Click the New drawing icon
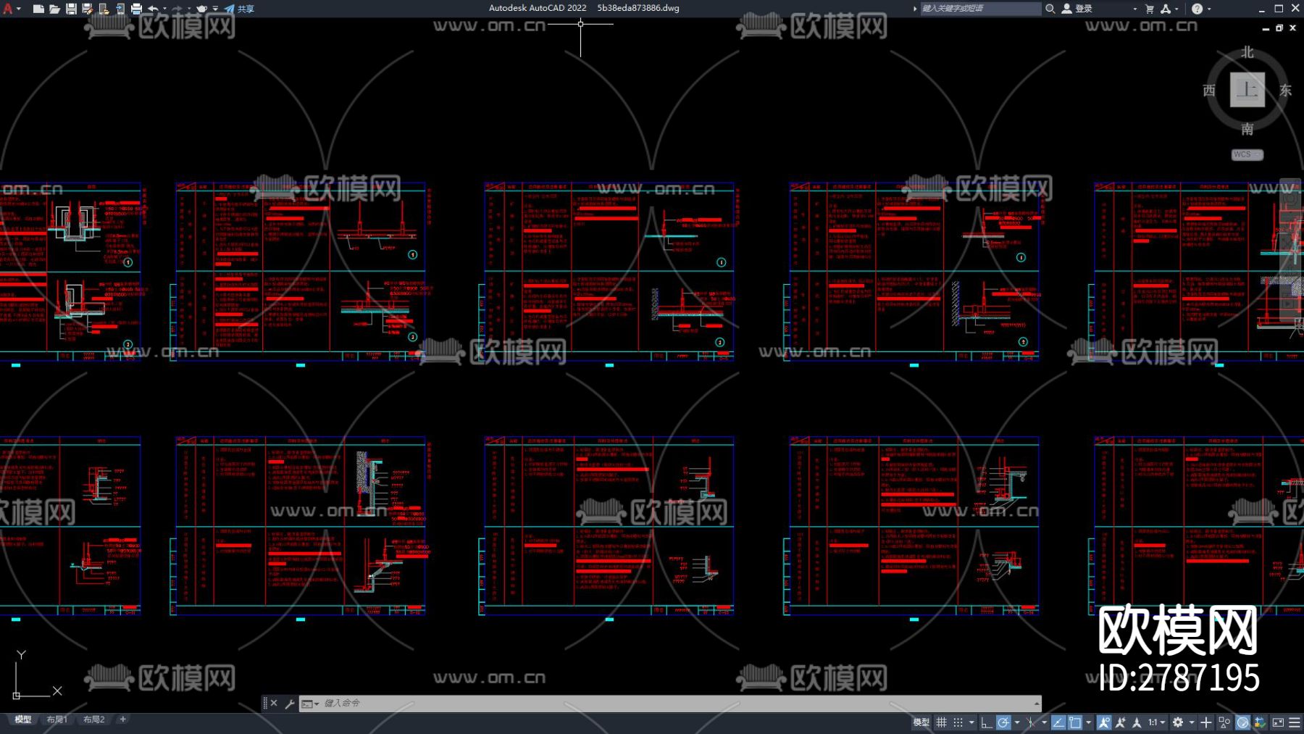 38,9
